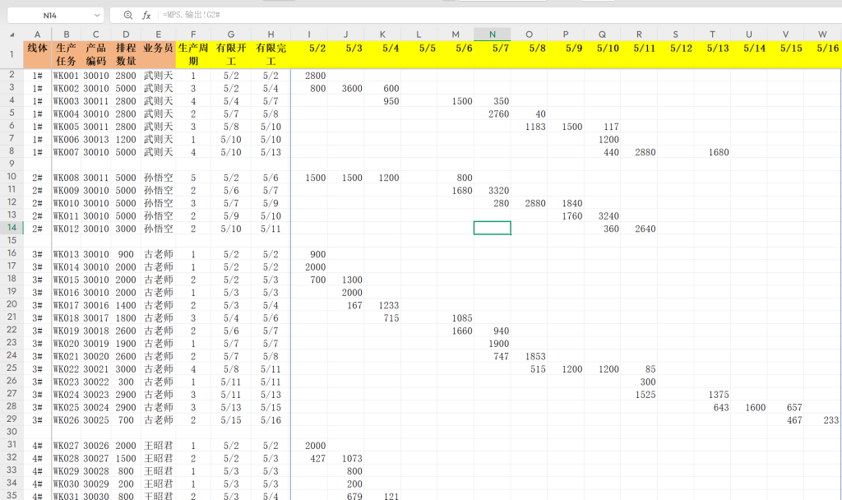Click the 古老师 cell in WK022 row
842x500 pixels.
click(158, 369)
